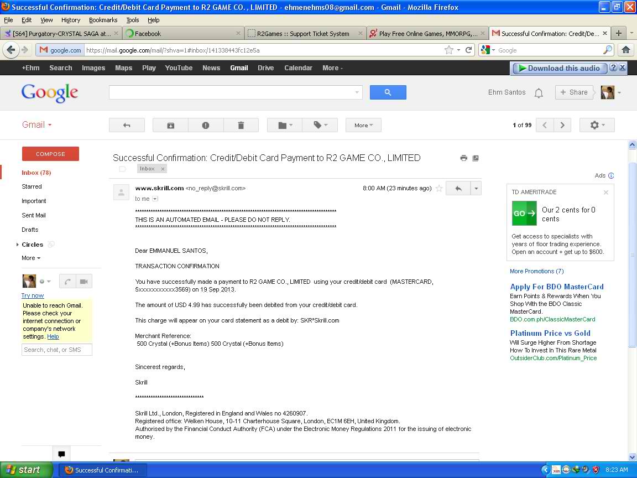Click the Search, chat, or SMS field
The image size is (637, 478).
[57, 350]
